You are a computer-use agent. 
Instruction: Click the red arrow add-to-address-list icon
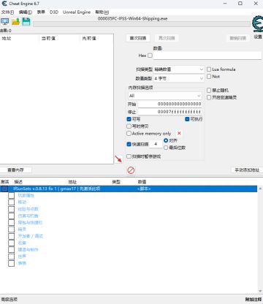(118, 159)
